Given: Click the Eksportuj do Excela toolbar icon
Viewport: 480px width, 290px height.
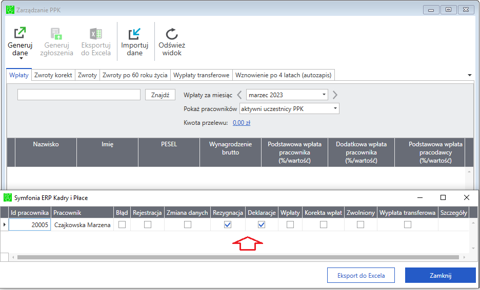Looking at the screenshot, I should (96, 34).
